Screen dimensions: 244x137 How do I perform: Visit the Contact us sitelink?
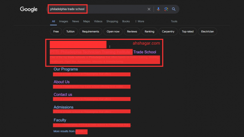(x=63, y=95)
